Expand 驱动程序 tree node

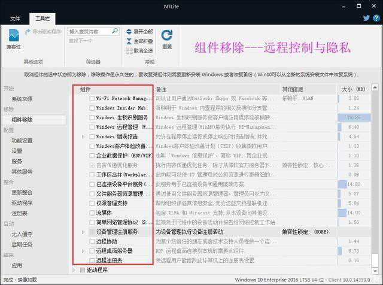tap(74, 270)
